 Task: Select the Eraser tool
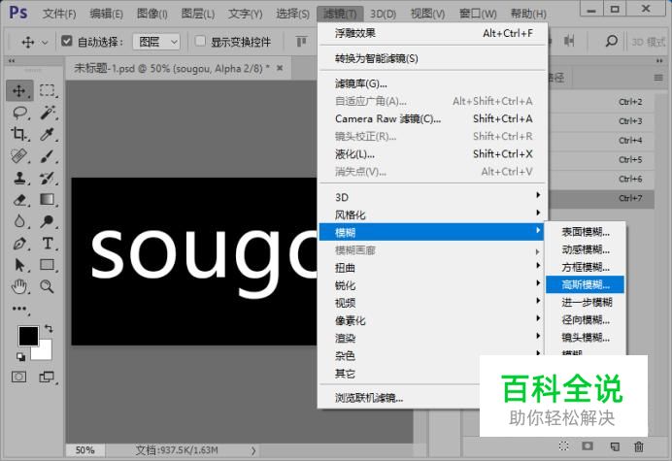click(18, 200)
